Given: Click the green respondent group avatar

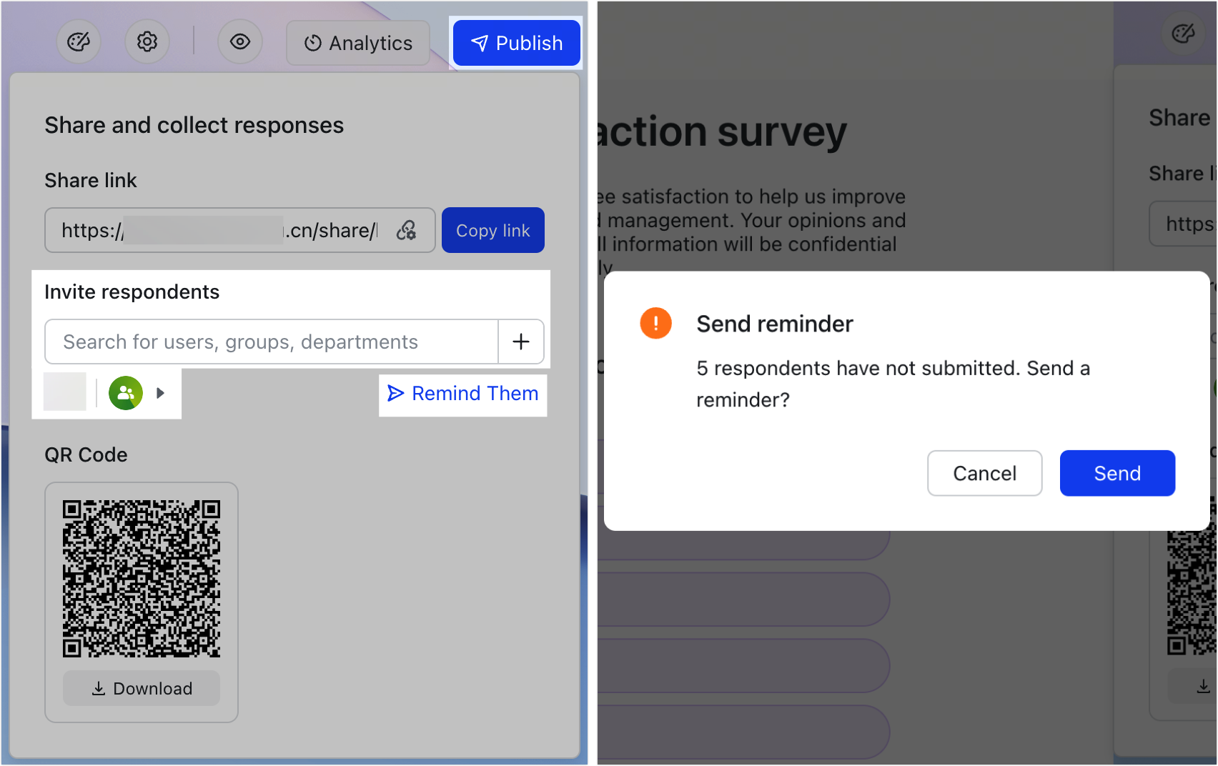Looking at the screenshot, I should point(125,392).
